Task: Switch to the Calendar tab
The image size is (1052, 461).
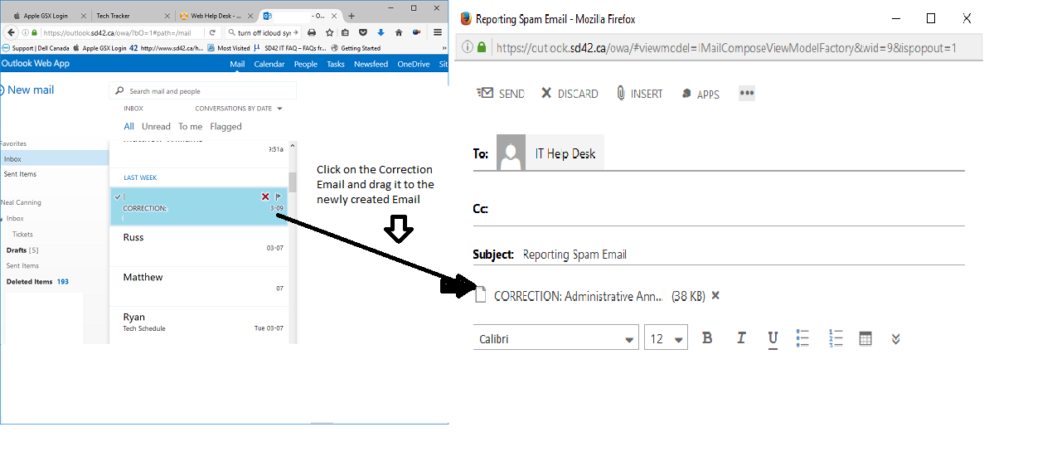Action: point(269,64)
